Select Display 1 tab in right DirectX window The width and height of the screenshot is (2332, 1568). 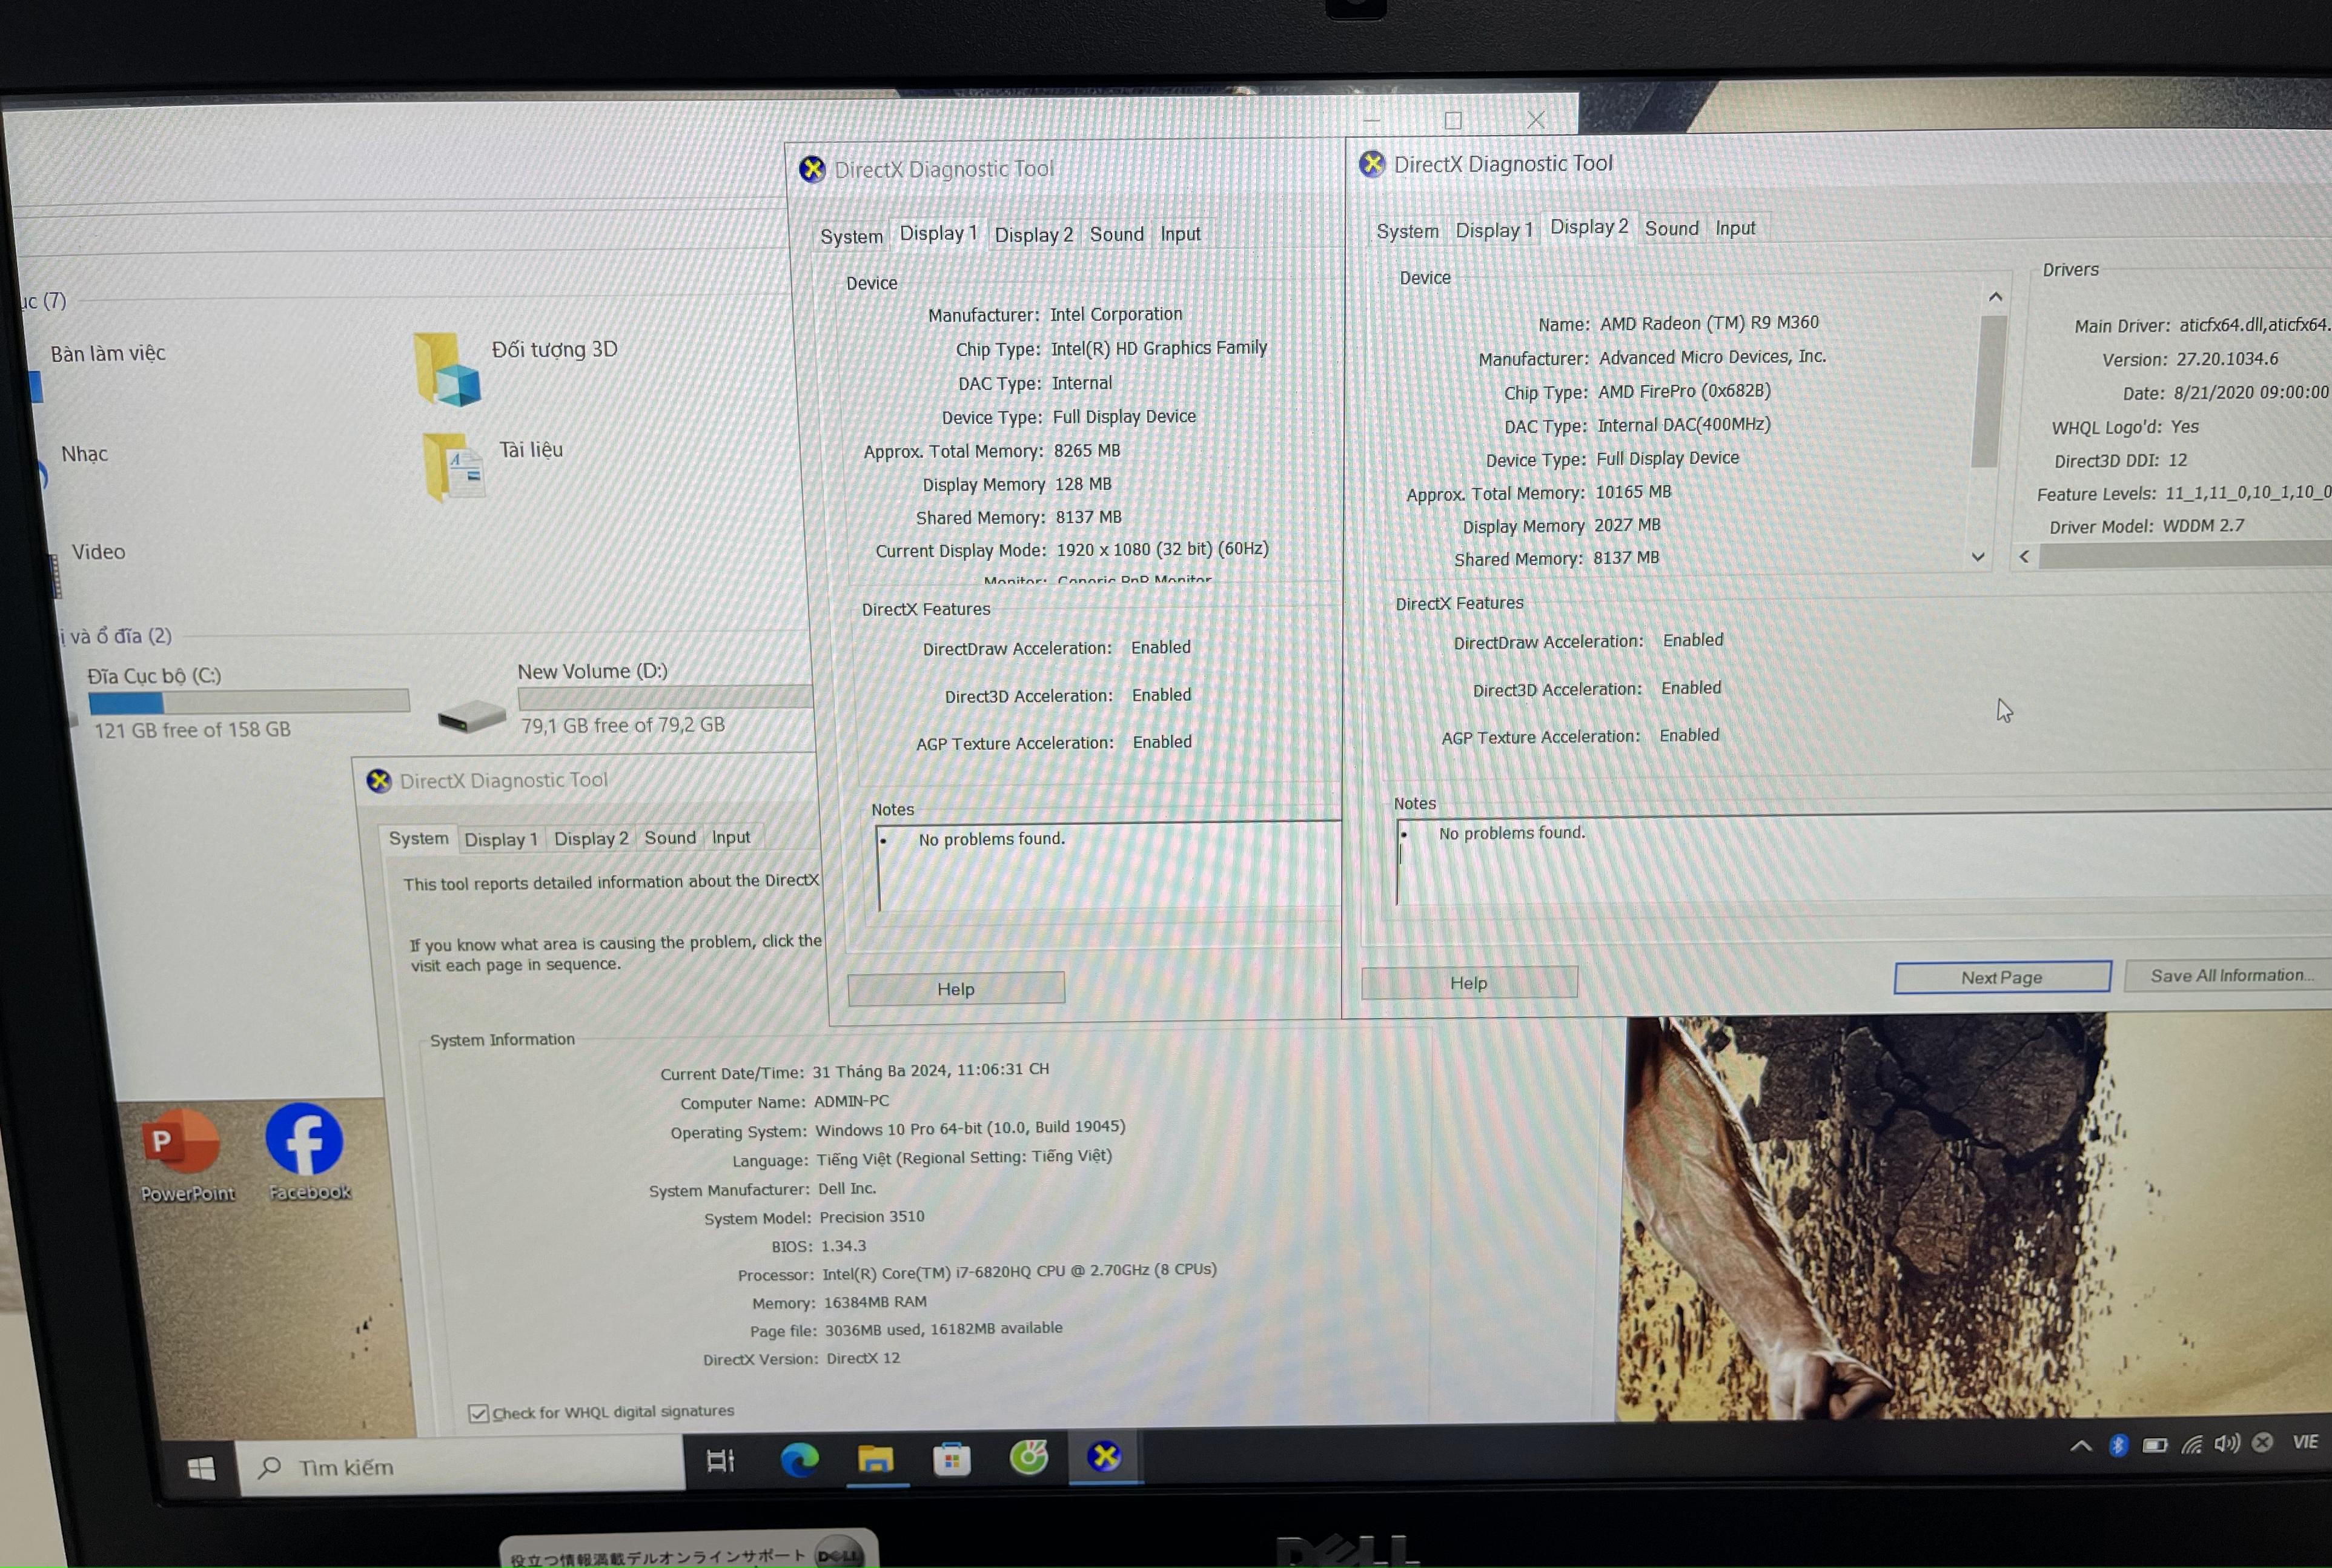[1493, 230]
